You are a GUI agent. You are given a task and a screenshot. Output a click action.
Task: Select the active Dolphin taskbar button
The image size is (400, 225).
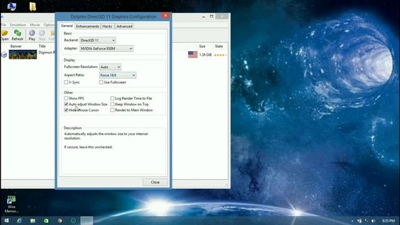[87, 221]
